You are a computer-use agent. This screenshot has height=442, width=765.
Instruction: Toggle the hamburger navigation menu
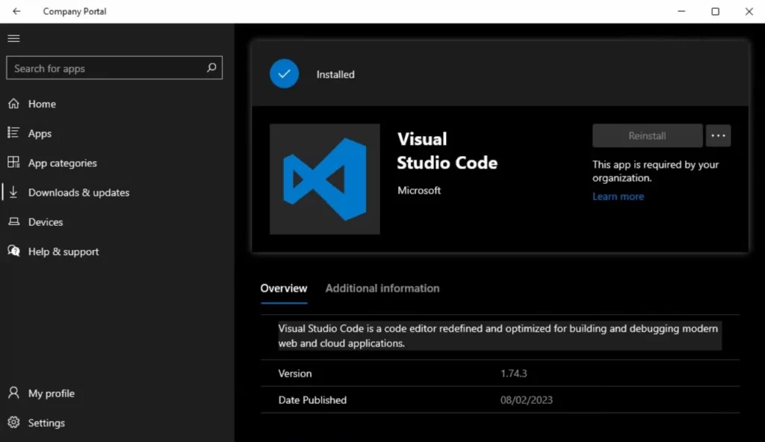tap(13, 38)
